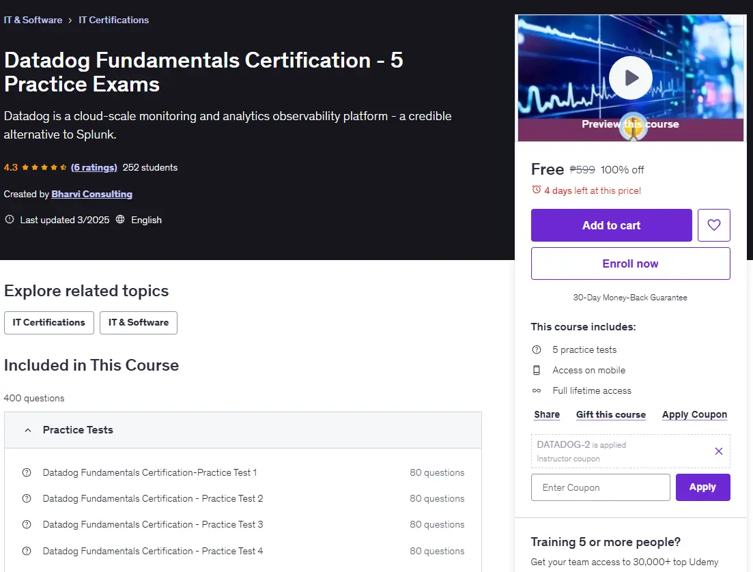The height and width of the screenshot is (572, 753).
Task: Open Gift this course link
Action: coord(611,414)
